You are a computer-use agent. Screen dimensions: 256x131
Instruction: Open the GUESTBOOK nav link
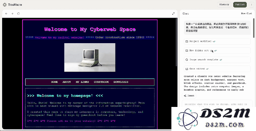(101, 82)
